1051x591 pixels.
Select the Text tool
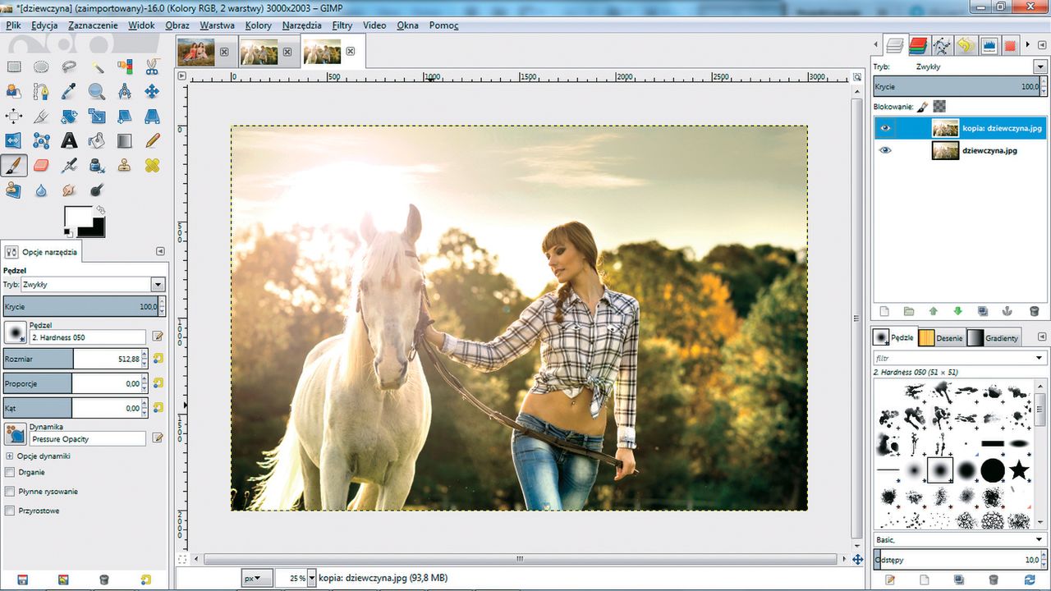coord(69,141)
